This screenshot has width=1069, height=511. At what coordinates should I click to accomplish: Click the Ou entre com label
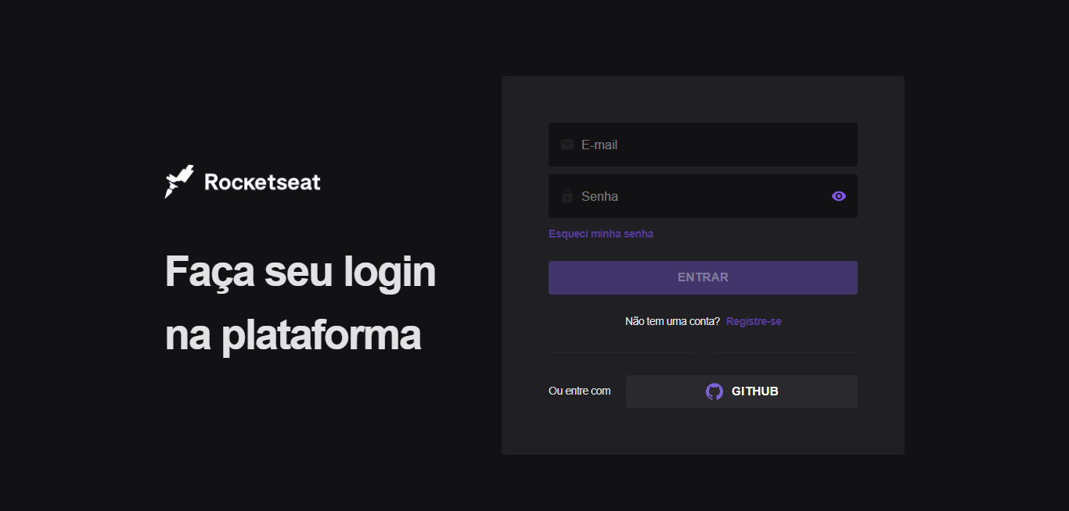579,391
